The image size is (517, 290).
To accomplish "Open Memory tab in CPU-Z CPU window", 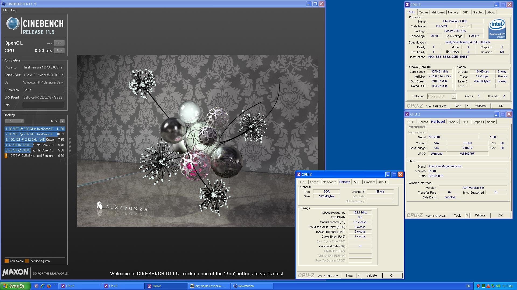I will click(453, 12).
